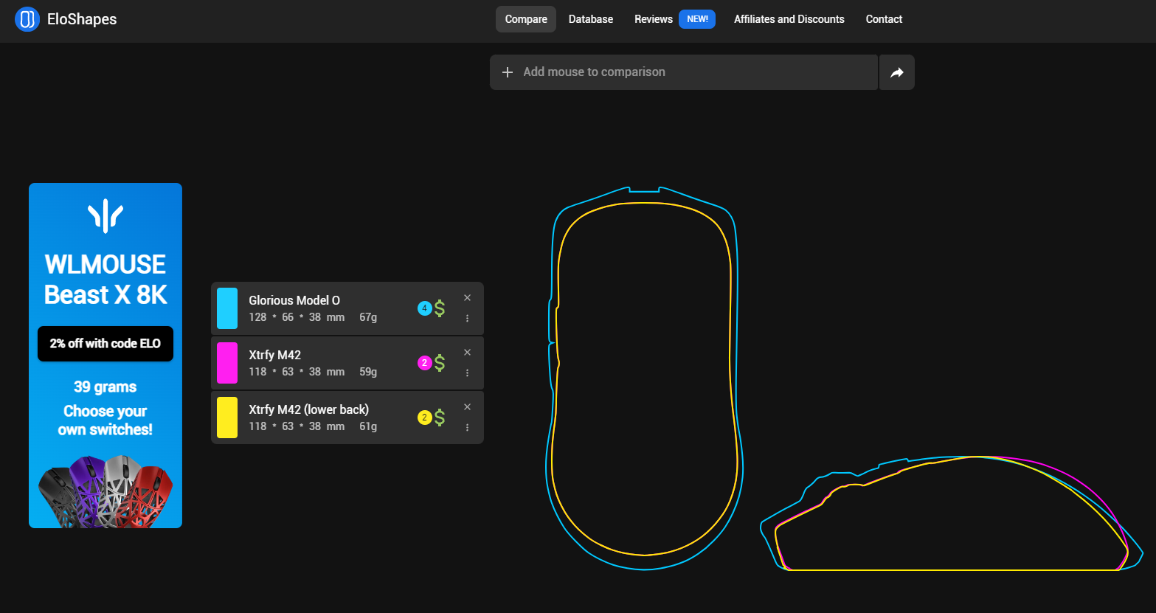The height and width of the screenshot is (613, 1156).
Task: Select the Xtrfy M42 (lower back) name
Action: click(308, 409)
